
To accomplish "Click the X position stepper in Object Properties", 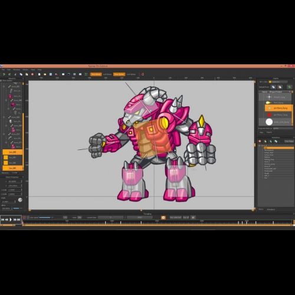I will pyautogui.click(x=21, y=181).
